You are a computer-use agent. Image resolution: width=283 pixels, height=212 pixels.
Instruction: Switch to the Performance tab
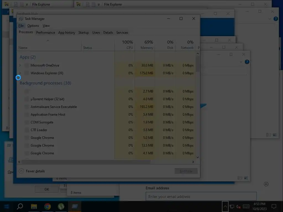46,33
